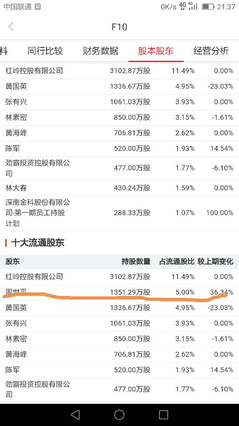Tap the notification icon next to 中国联通
This screenshot has width=239, height=426.
tap(38, 7)
